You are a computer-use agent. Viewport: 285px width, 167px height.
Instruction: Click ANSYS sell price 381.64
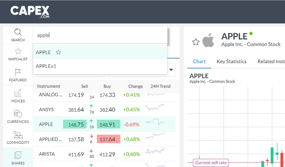[x=76, y=110]
